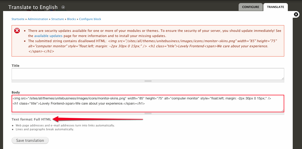Switch to the CONFIGURE tab
Screen dimensions: 302x149
250,7
